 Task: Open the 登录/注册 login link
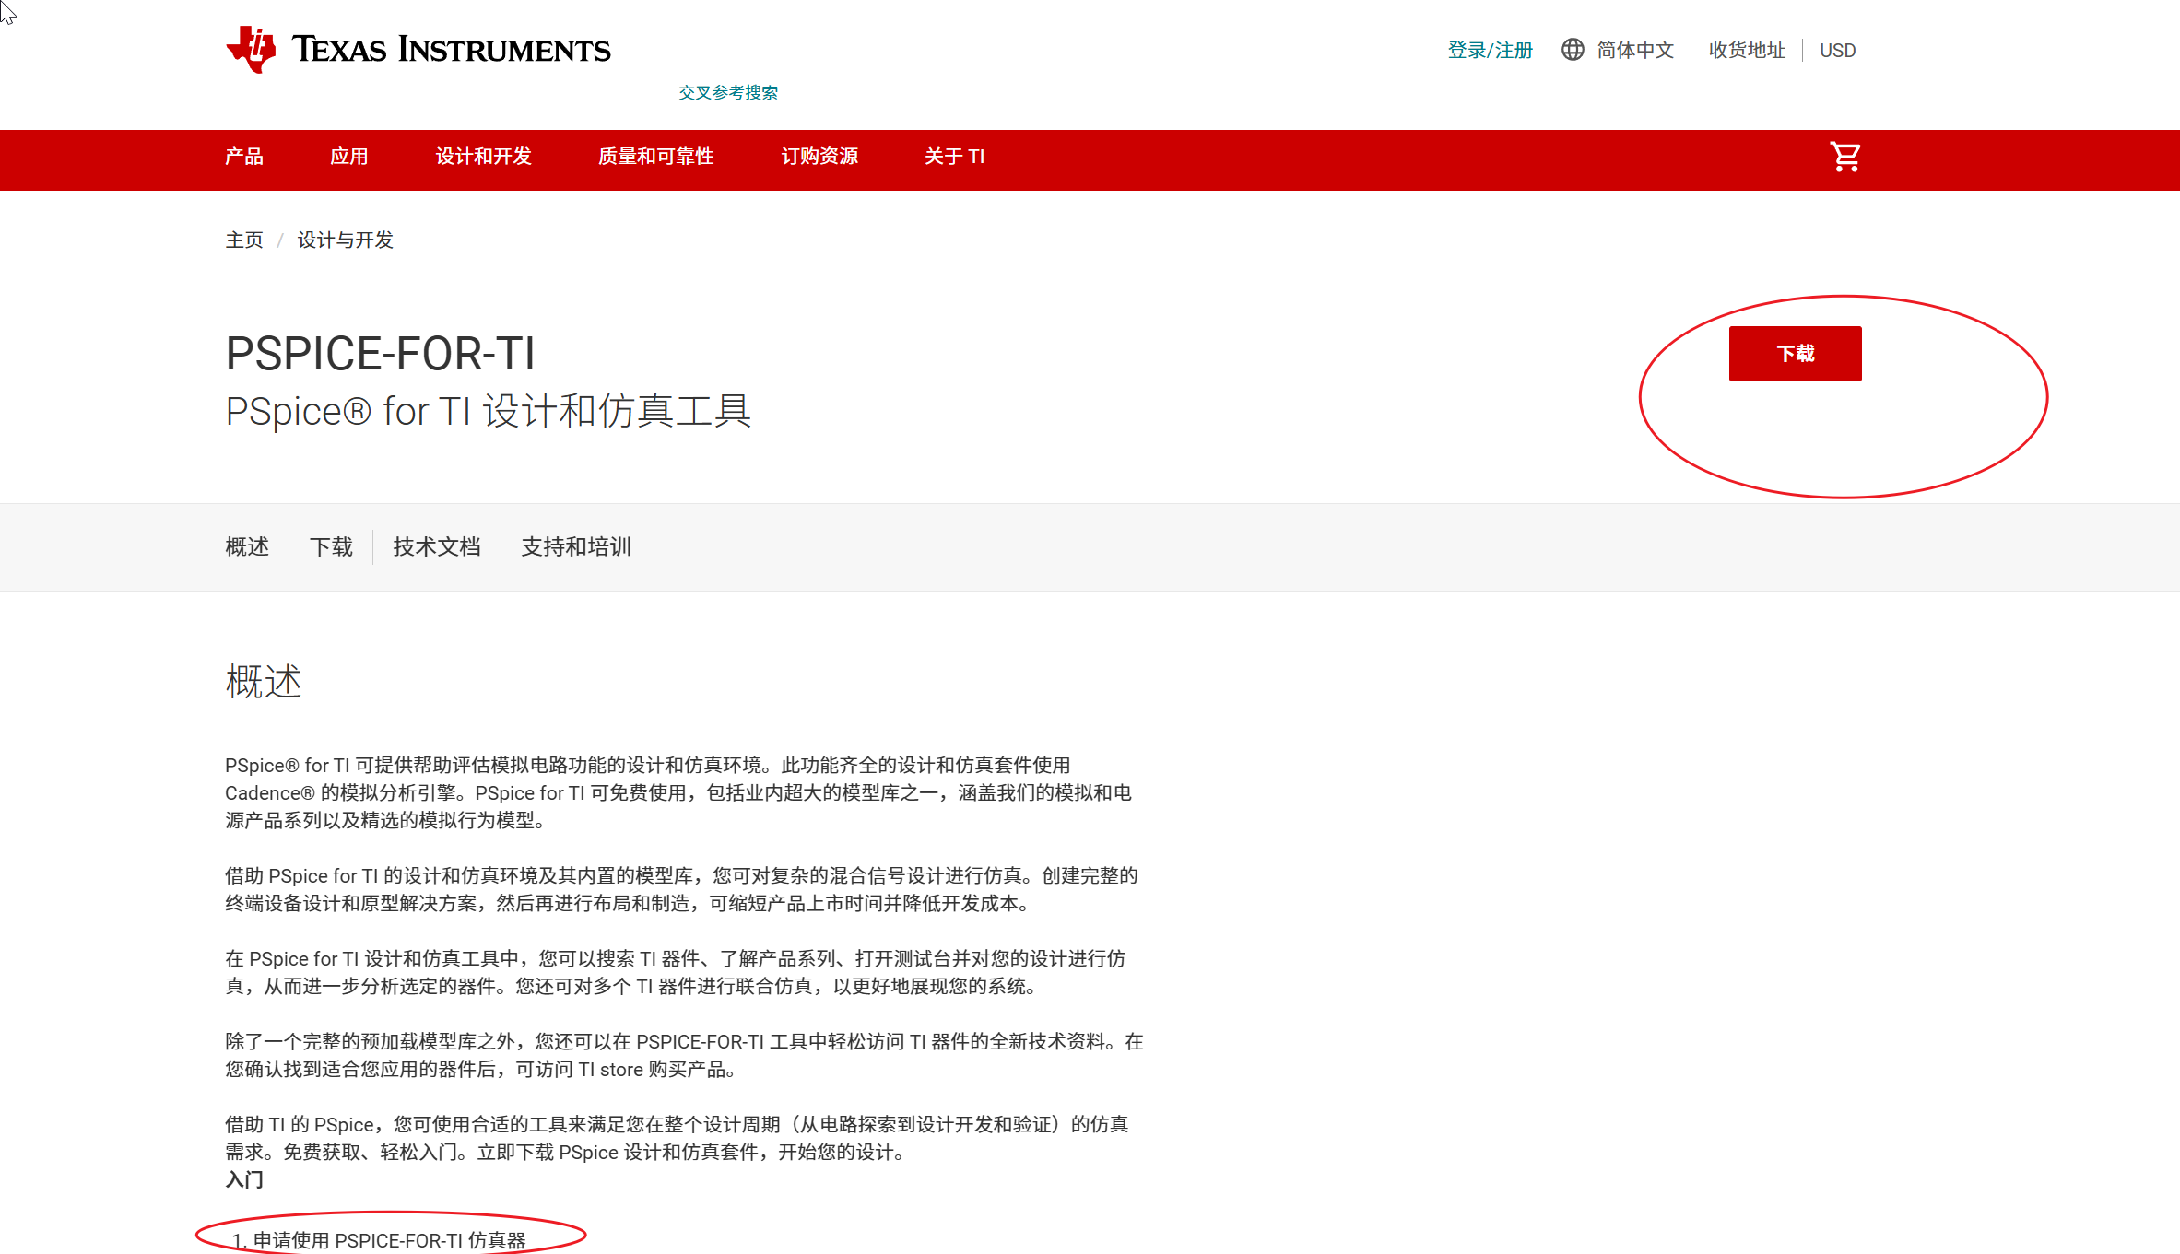tap(1490, 50)
